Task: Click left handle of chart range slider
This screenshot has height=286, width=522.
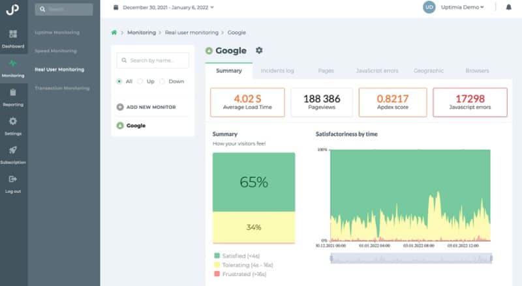Action: pos(331,258)
